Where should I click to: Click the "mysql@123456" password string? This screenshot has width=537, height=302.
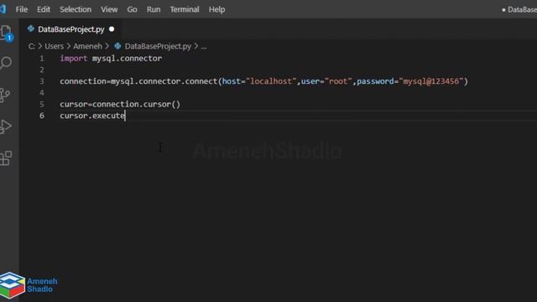click(431, 81)
